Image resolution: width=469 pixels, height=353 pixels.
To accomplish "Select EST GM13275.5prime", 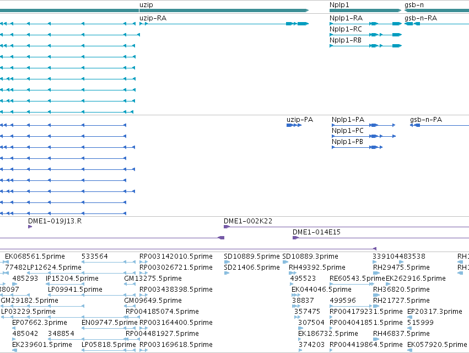I will tap(153, 279).
